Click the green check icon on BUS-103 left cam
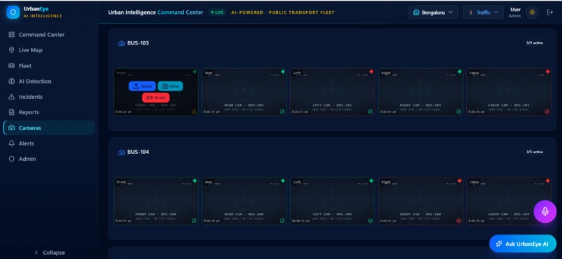562x259 pixels. pos(370,111)
